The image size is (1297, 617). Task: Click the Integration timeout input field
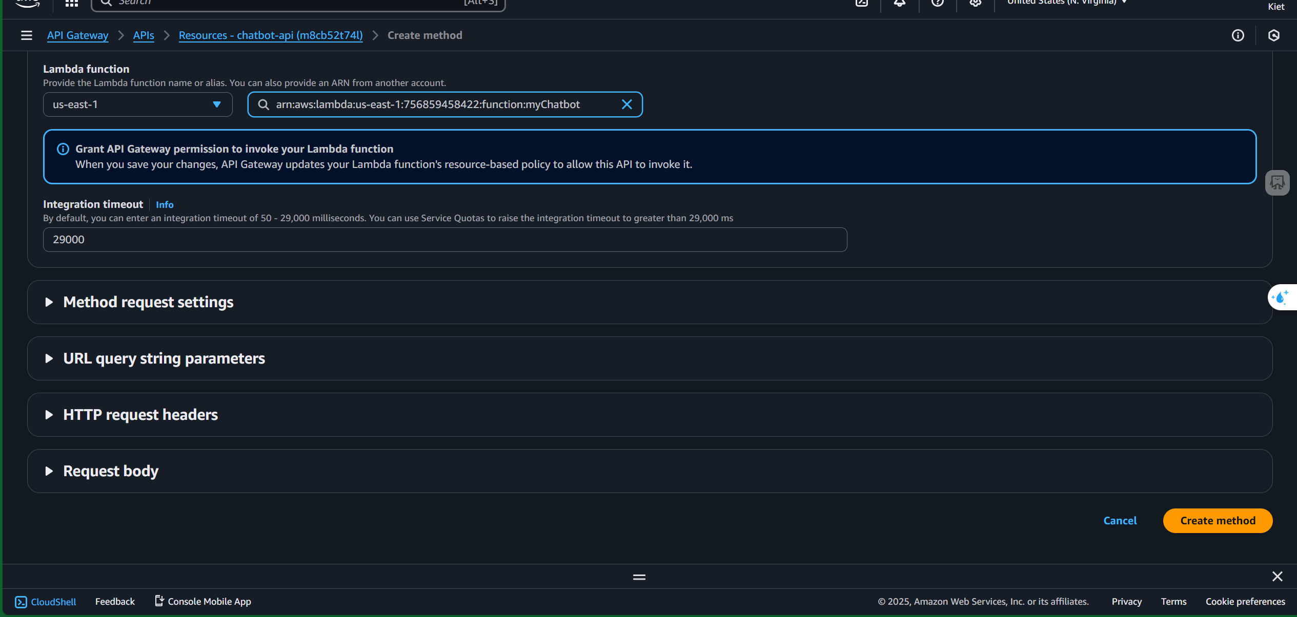coord(444,240)
